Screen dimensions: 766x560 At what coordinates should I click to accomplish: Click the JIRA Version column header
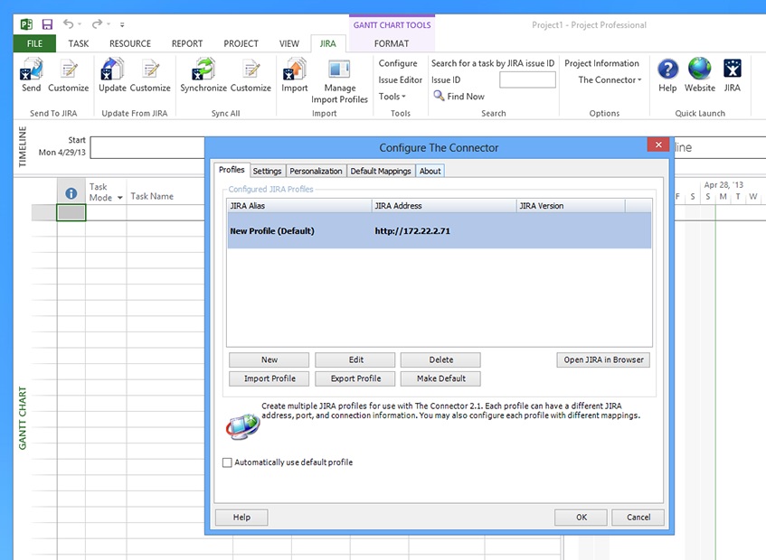tap(571, 206)
